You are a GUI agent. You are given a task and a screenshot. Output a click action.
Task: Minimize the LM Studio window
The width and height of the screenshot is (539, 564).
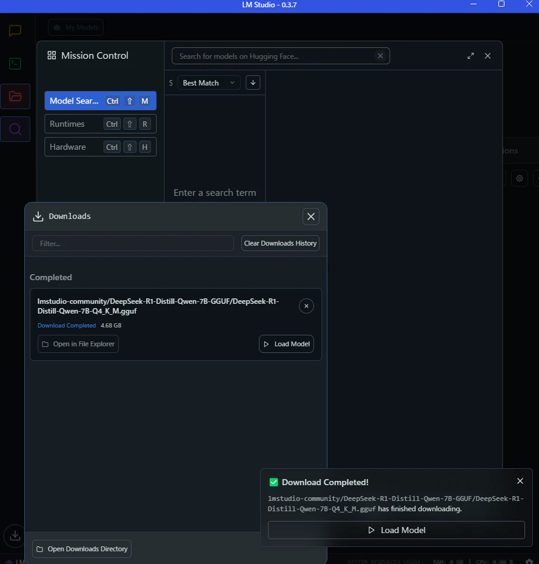474,4
